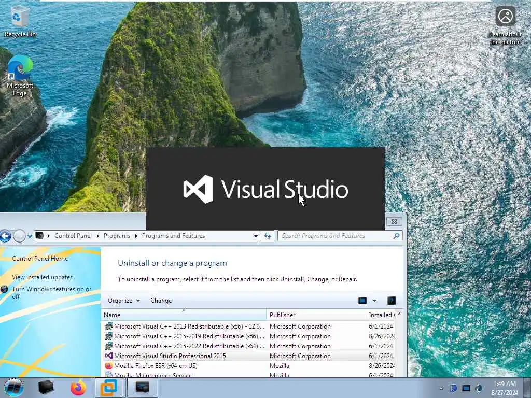Open the black box taskbar application

click(x=46, y=388)
